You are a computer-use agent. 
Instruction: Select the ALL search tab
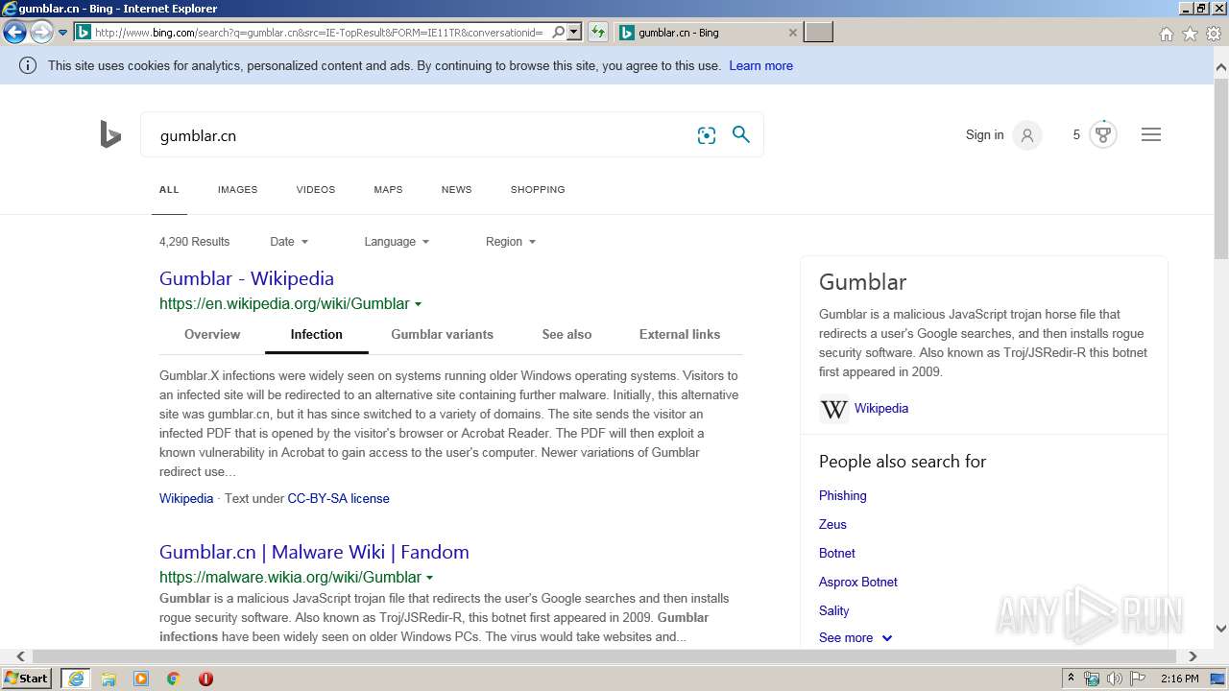point(169,189)
